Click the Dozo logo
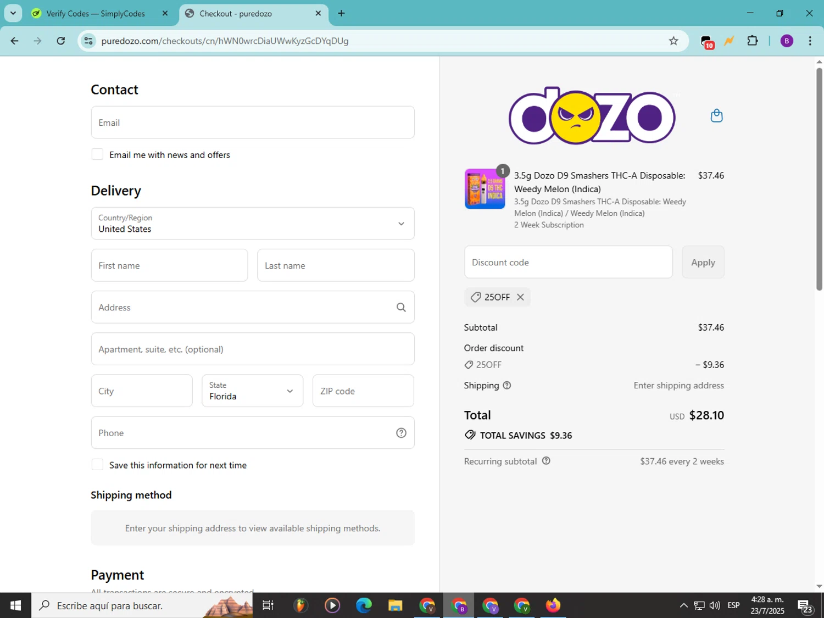This screenshot has height=618, width=824. pos(592,116)
